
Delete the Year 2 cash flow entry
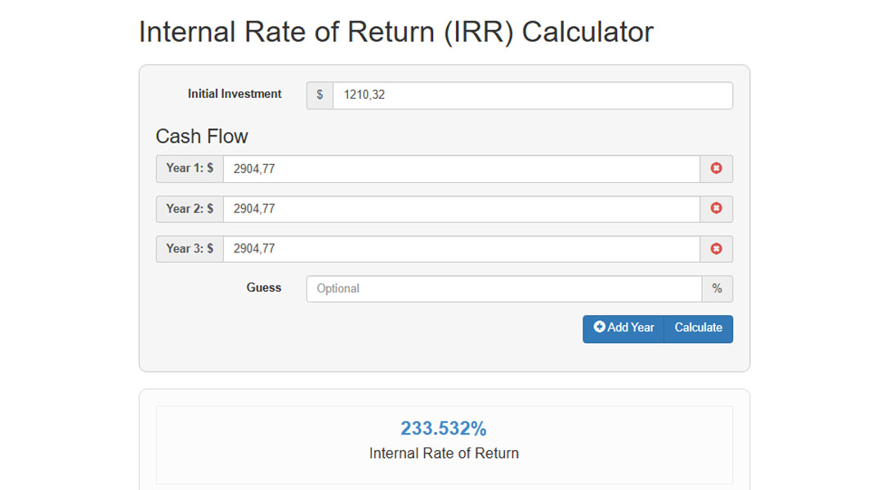click(x=716, y=209)
